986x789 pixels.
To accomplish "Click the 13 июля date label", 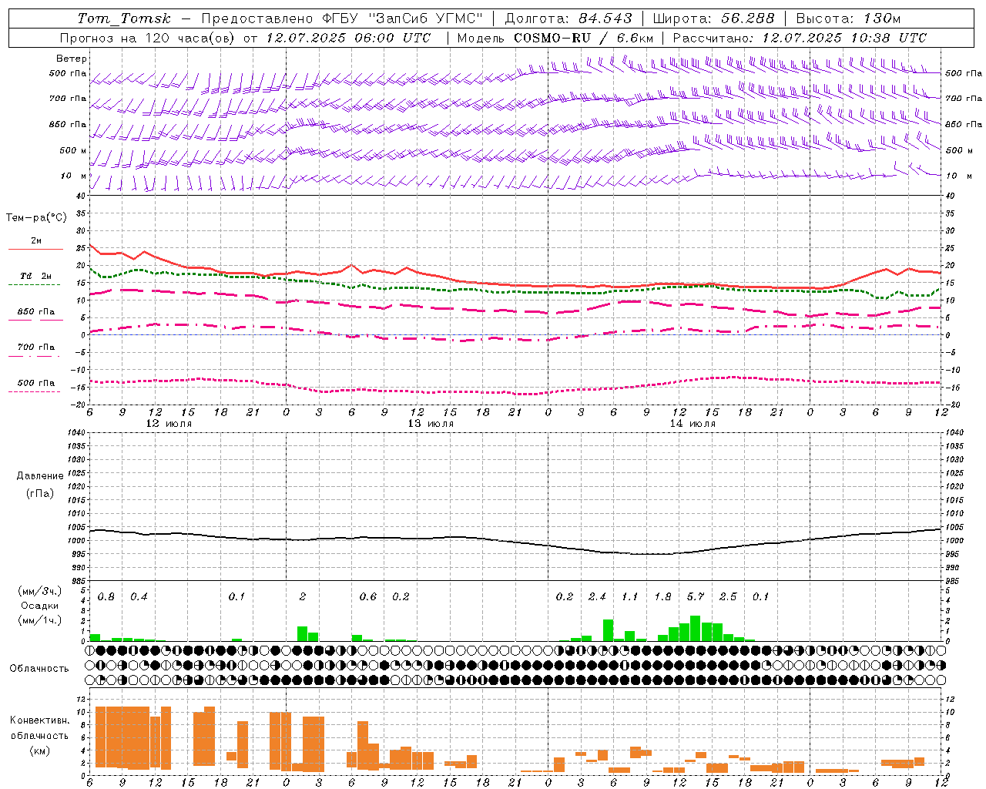I will [431, 424].
